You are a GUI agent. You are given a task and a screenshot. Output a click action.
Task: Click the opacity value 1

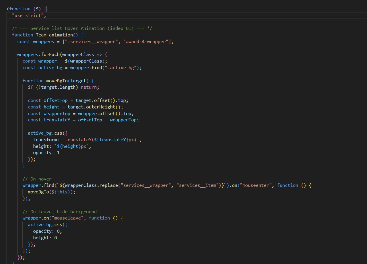coord(58,153)
